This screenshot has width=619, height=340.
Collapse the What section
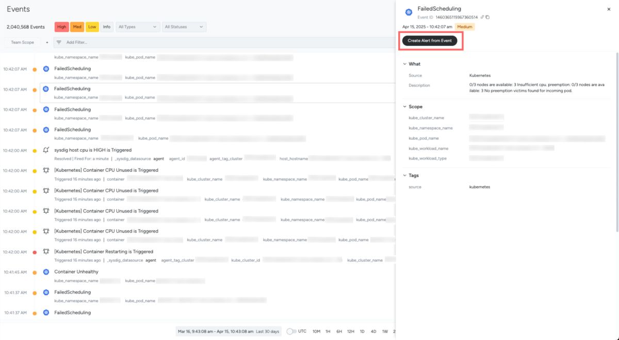click(405, 64)
